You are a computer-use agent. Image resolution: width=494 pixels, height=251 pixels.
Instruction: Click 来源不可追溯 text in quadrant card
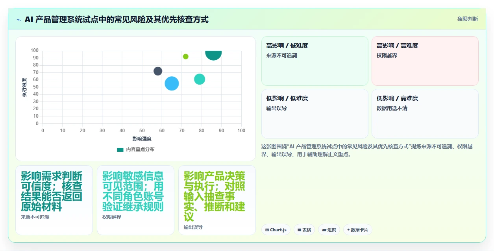282,55
